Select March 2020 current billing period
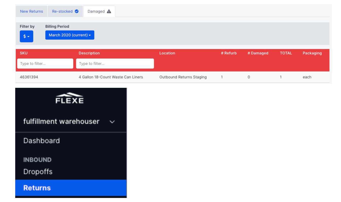This screenshot has width=341, height=202. pyautogui.click(x=70, y=35)
